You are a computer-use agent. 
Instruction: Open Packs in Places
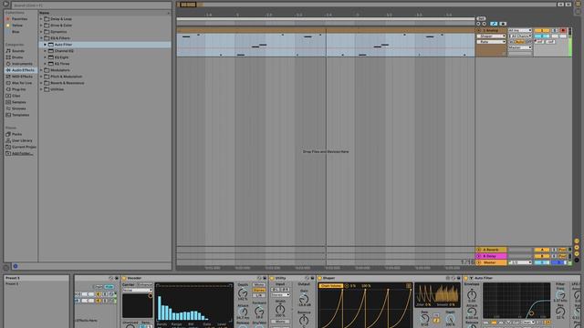pos(15,134)
